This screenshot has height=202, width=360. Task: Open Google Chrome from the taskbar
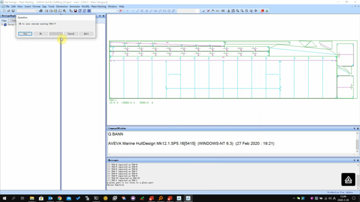click(60, 198)
